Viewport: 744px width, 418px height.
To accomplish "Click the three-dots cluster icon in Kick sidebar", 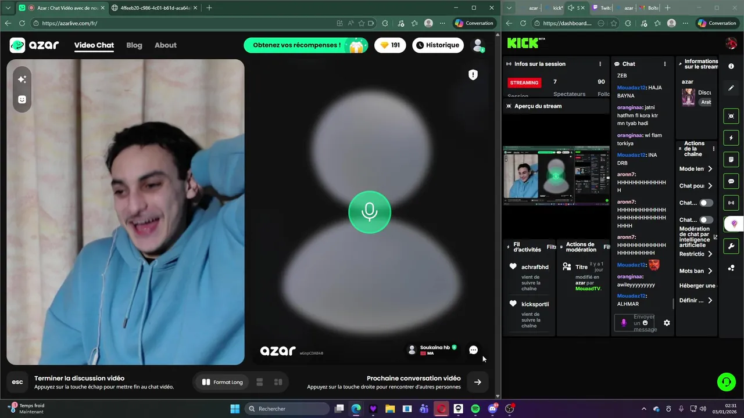I will [x=731, y=268].
